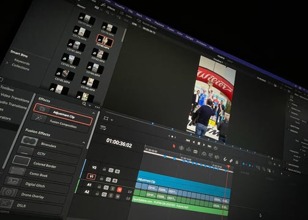Choose the Colored Border effect
This screenshot has width=308, height=220.
point(45,165)
